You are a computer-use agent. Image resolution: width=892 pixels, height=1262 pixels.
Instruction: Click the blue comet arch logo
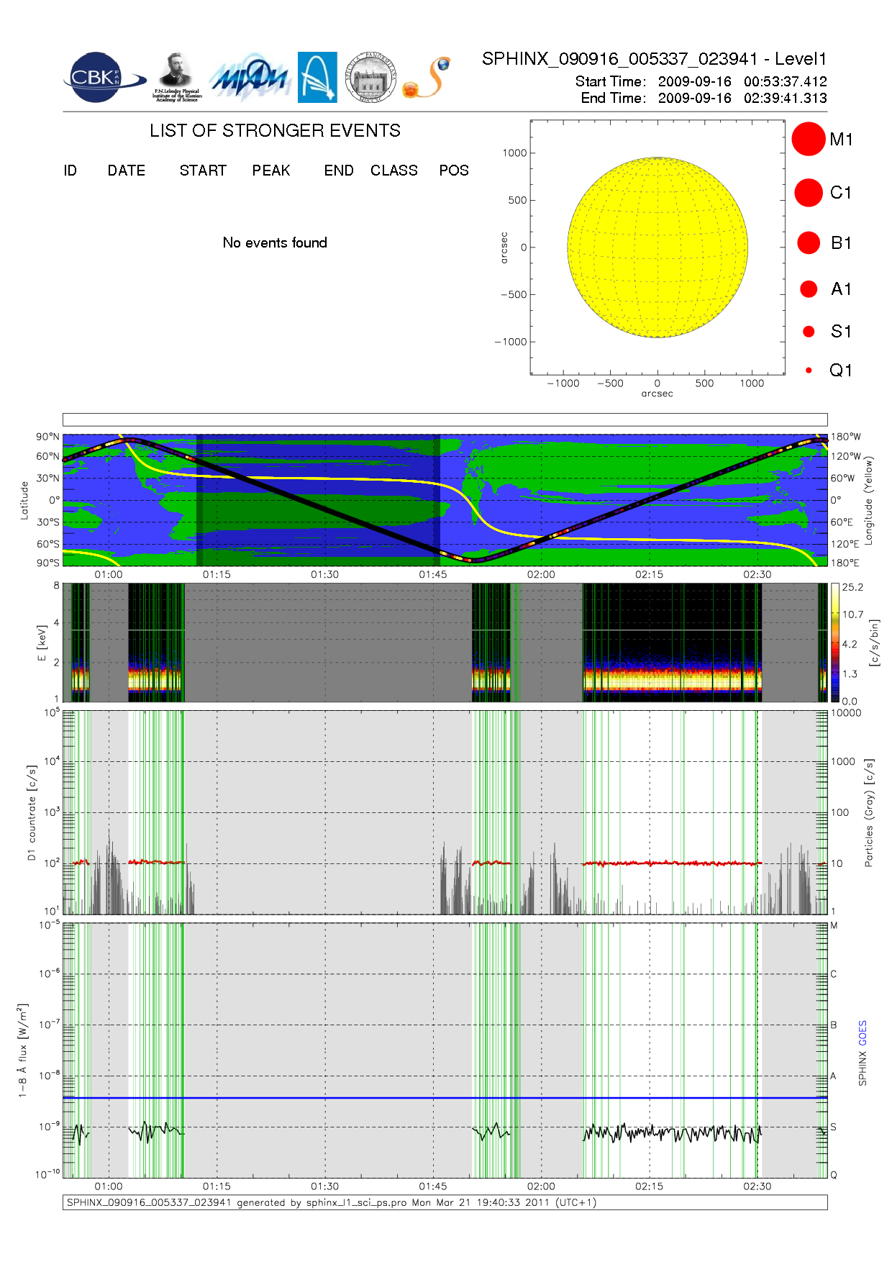[x=317, y=78]
